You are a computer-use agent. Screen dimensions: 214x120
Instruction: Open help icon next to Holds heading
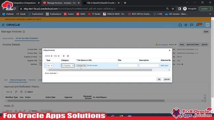pyautogui.click(x=13, y=106)
